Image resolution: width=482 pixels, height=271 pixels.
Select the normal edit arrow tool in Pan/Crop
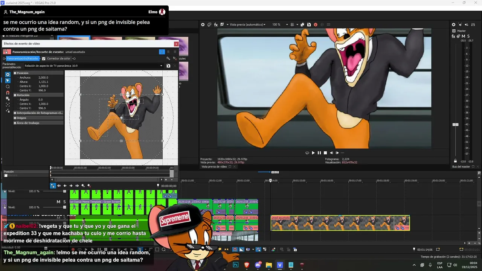tap(8, 81)
